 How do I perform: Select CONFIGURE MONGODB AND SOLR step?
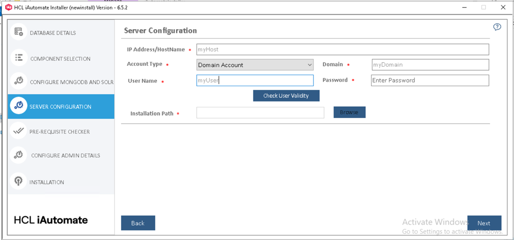click(x=72, y=82)
